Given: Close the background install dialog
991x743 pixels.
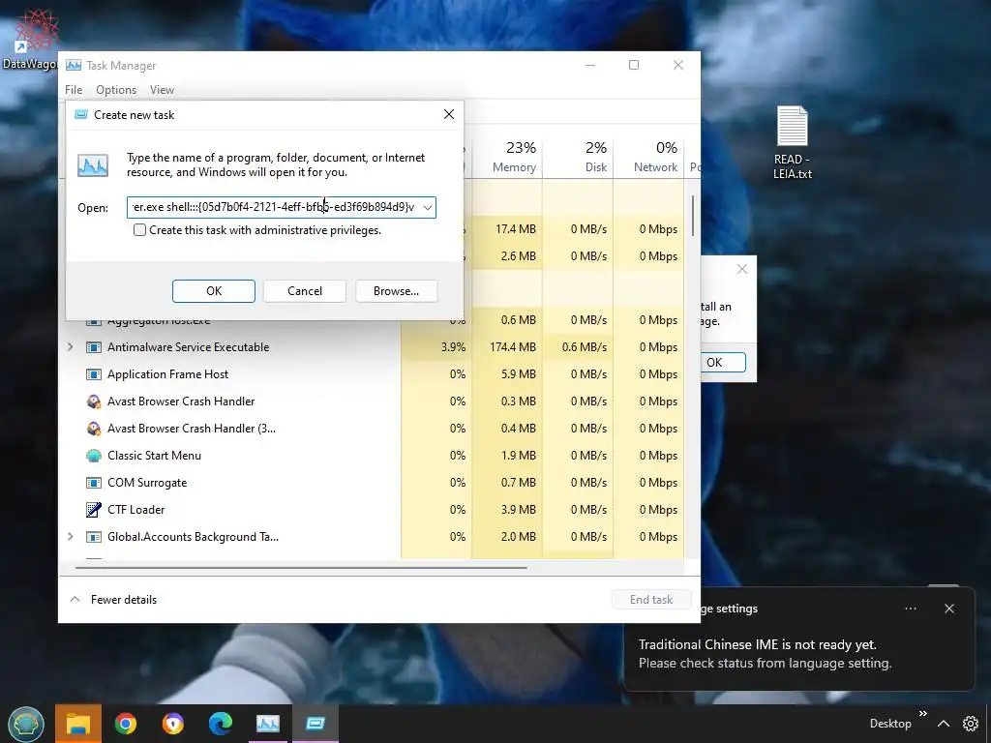Looking at the screenshot, I should (742, 269).
